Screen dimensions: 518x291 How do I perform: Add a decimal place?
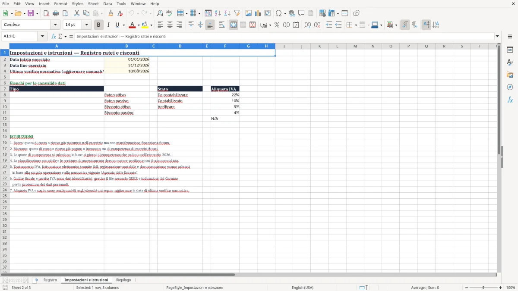pos(307,25)
